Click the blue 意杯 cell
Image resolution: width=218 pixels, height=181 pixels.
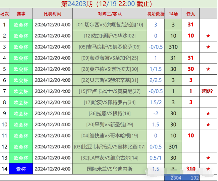click(21, 169)
